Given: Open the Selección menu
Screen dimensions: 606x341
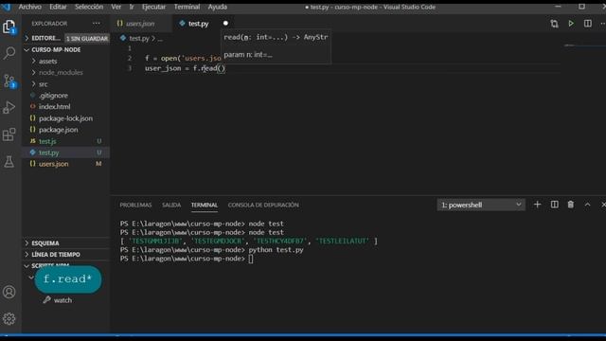Looking at the screenshot, I should click(89, 7).
